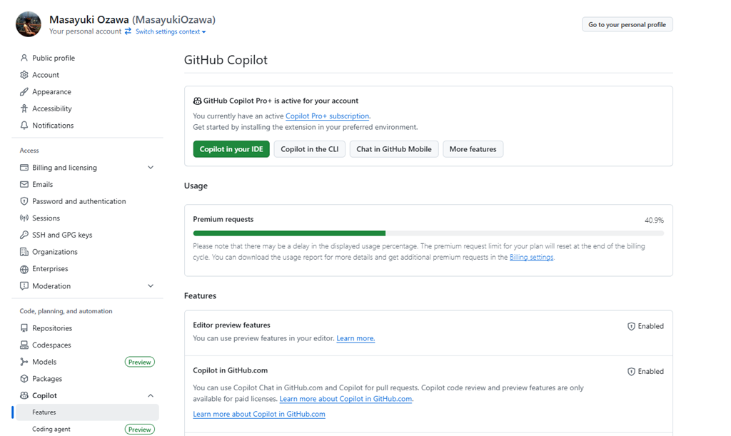This screenshot has width=731, height=436.
Task: Expand the Moderation section
Action: (x=151, y=285)
